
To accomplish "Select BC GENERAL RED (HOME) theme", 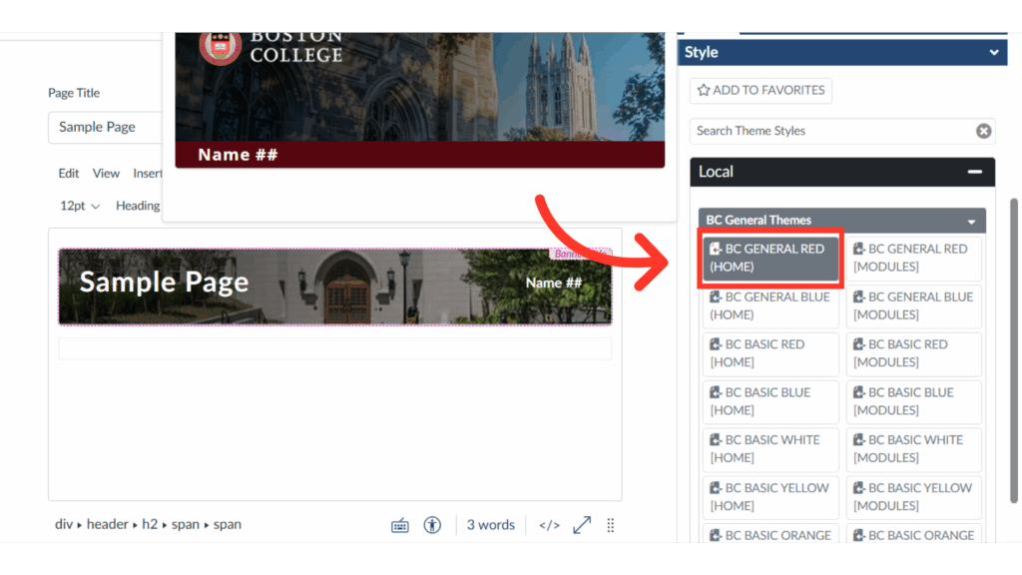I will point(770,259).
